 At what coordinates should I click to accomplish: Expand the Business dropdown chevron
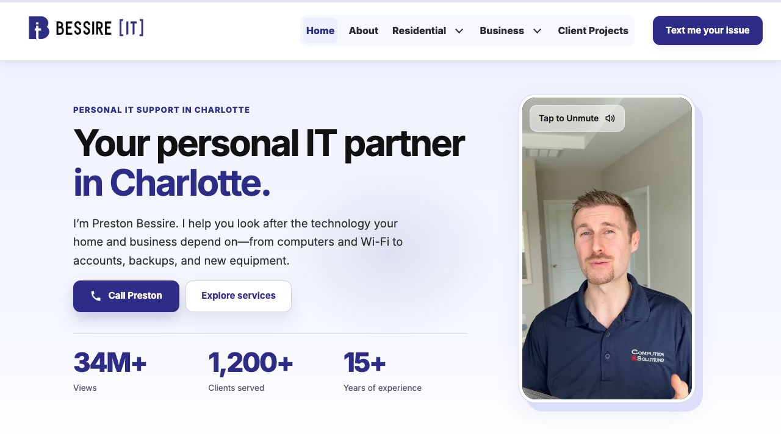(x=538, y=31)
